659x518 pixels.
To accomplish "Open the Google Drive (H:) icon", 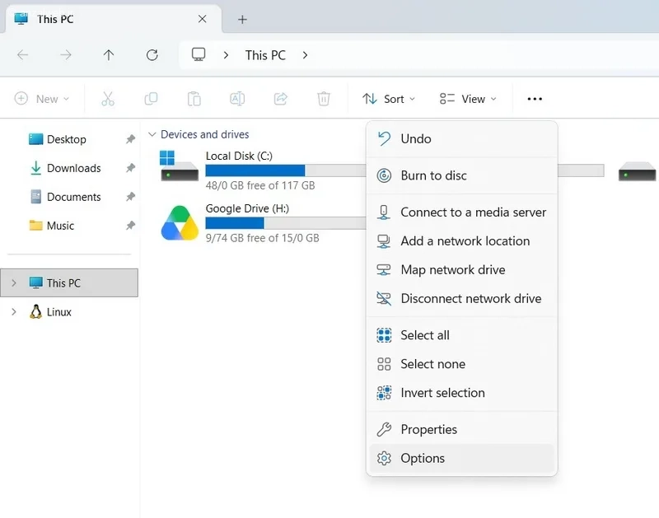I will pos(180,223).
